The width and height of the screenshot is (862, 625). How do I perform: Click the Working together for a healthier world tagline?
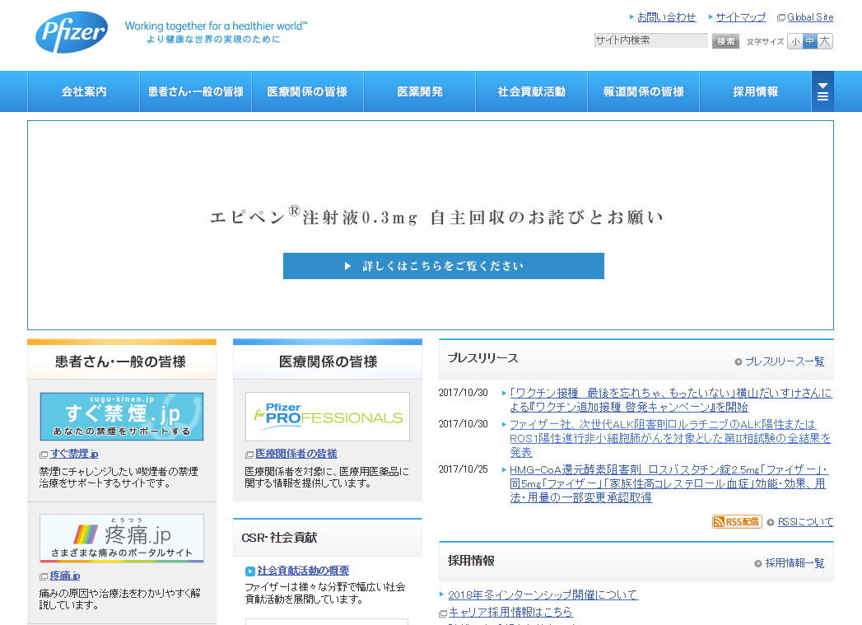point(216,26)
